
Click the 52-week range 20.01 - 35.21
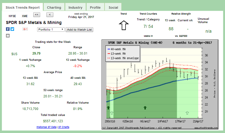pos(53,96)
